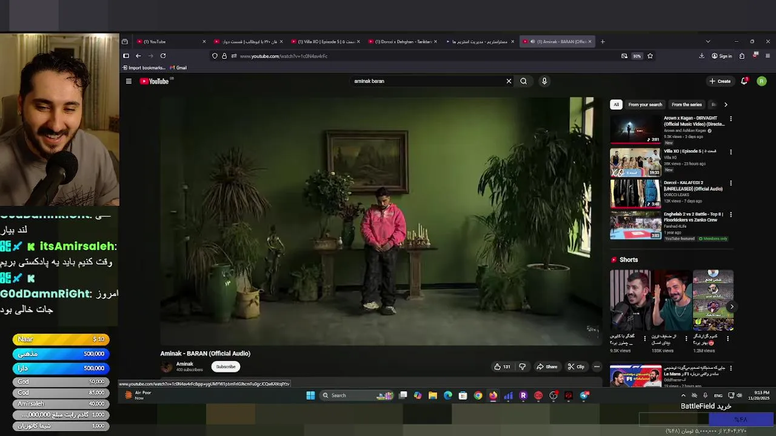Switch to Villa XO Episode 5 tab
The height and width of the screenshot is (436, 776).
coord(324,42)
